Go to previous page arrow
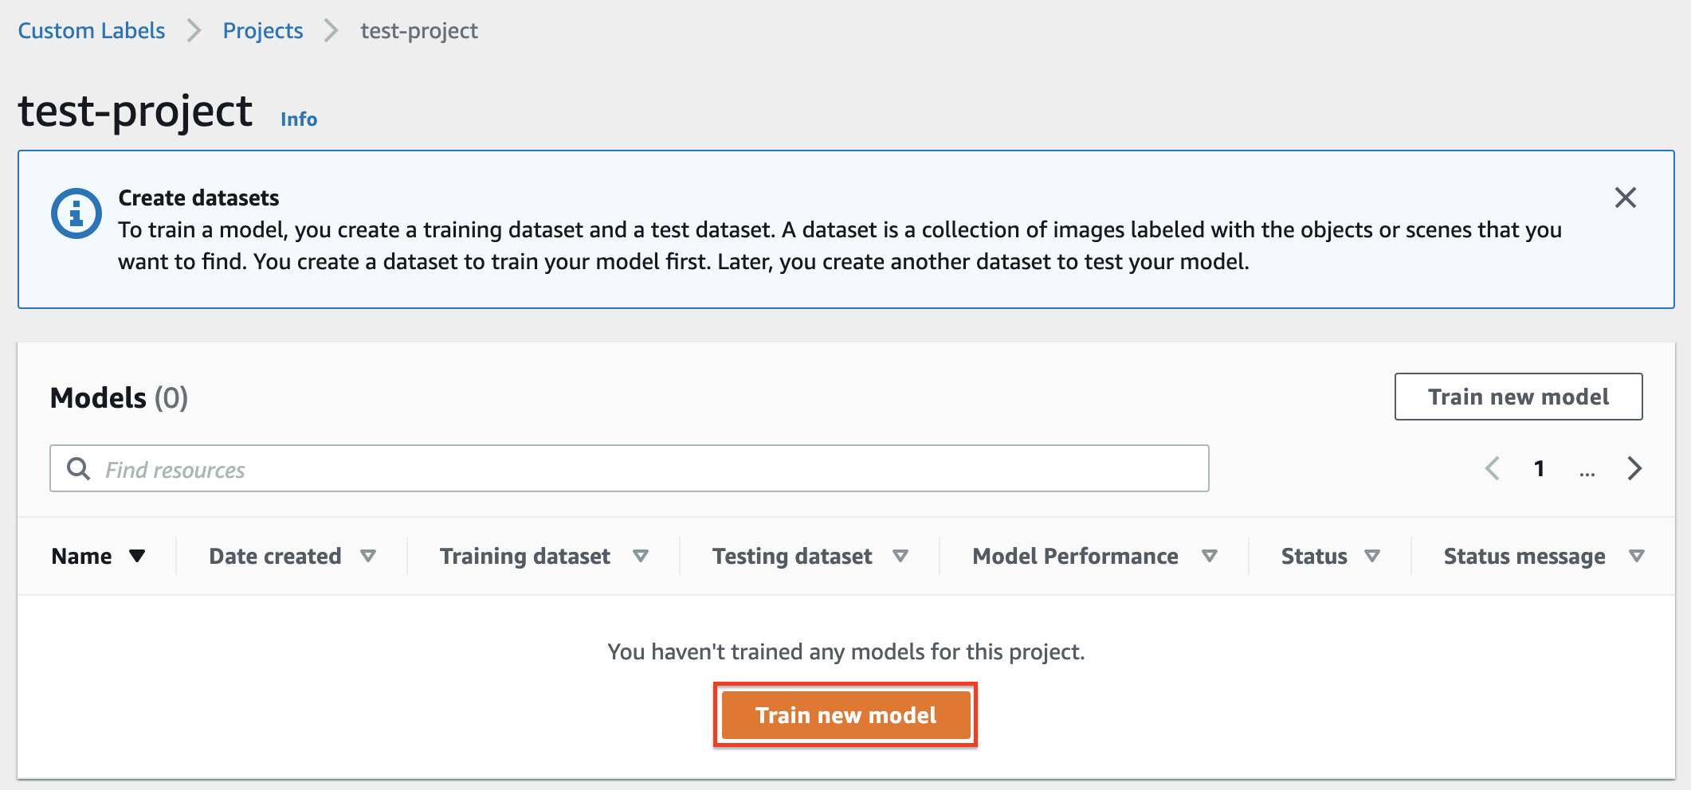Image resolution: width=1691 pixels, height=790 pixels. click(1493, 468)
